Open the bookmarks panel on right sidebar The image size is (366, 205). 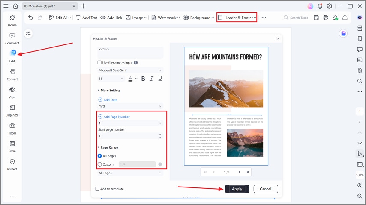click(360, 39)
